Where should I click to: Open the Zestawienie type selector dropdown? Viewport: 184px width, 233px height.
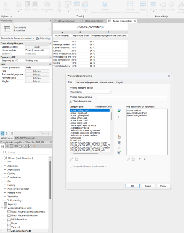point(50,29)
